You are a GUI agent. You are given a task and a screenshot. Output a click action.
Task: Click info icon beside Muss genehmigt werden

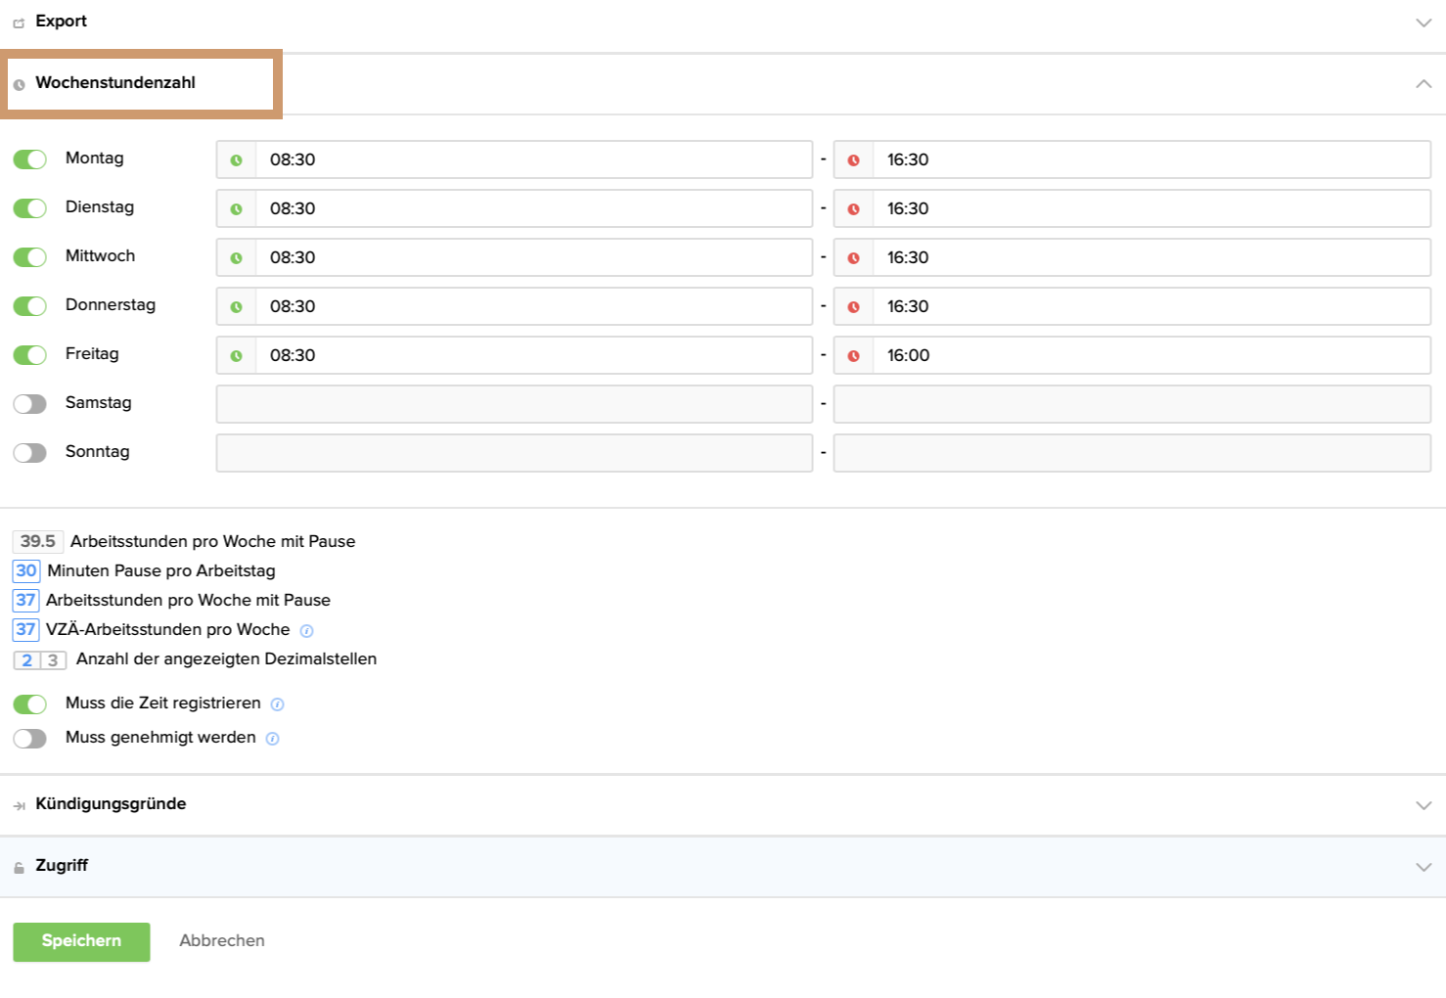(272, 739)
